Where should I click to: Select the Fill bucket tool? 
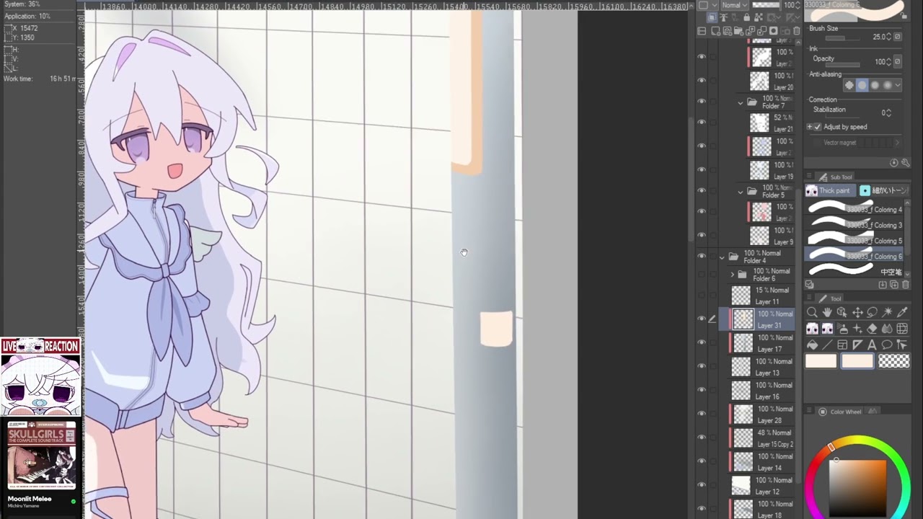(x=812, y=345)
